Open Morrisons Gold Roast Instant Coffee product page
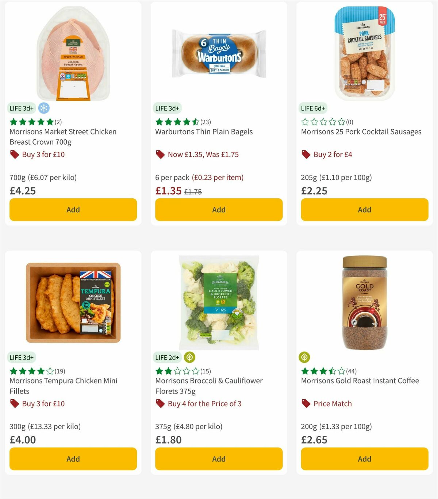The height and width of the screenshot is (499, 438). 360,380
